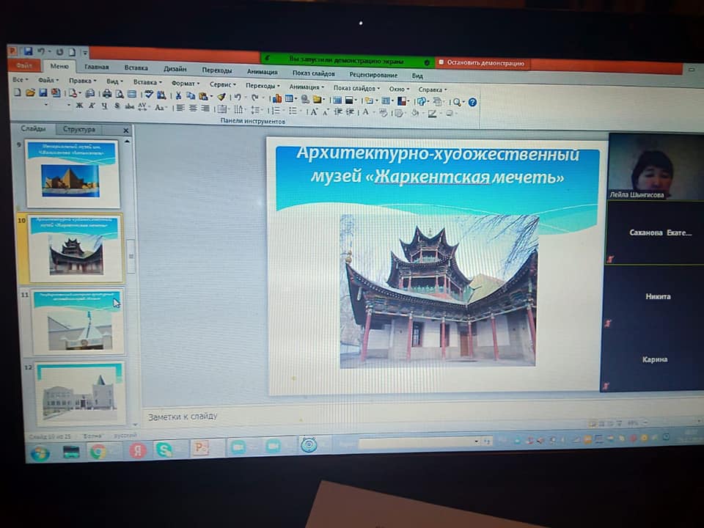Click the Cut scissors icon
This screenshot has width=704, height=528.
point(178,95)
